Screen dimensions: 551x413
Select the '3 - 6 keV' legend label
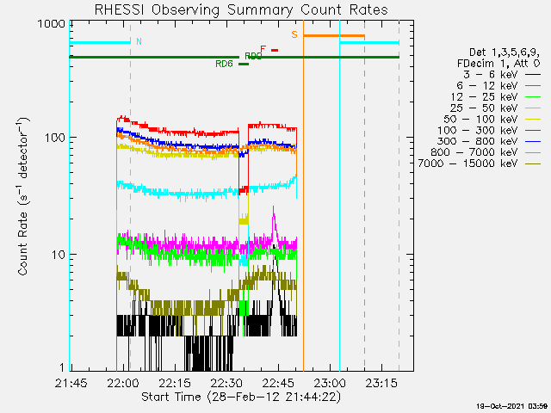490,75
